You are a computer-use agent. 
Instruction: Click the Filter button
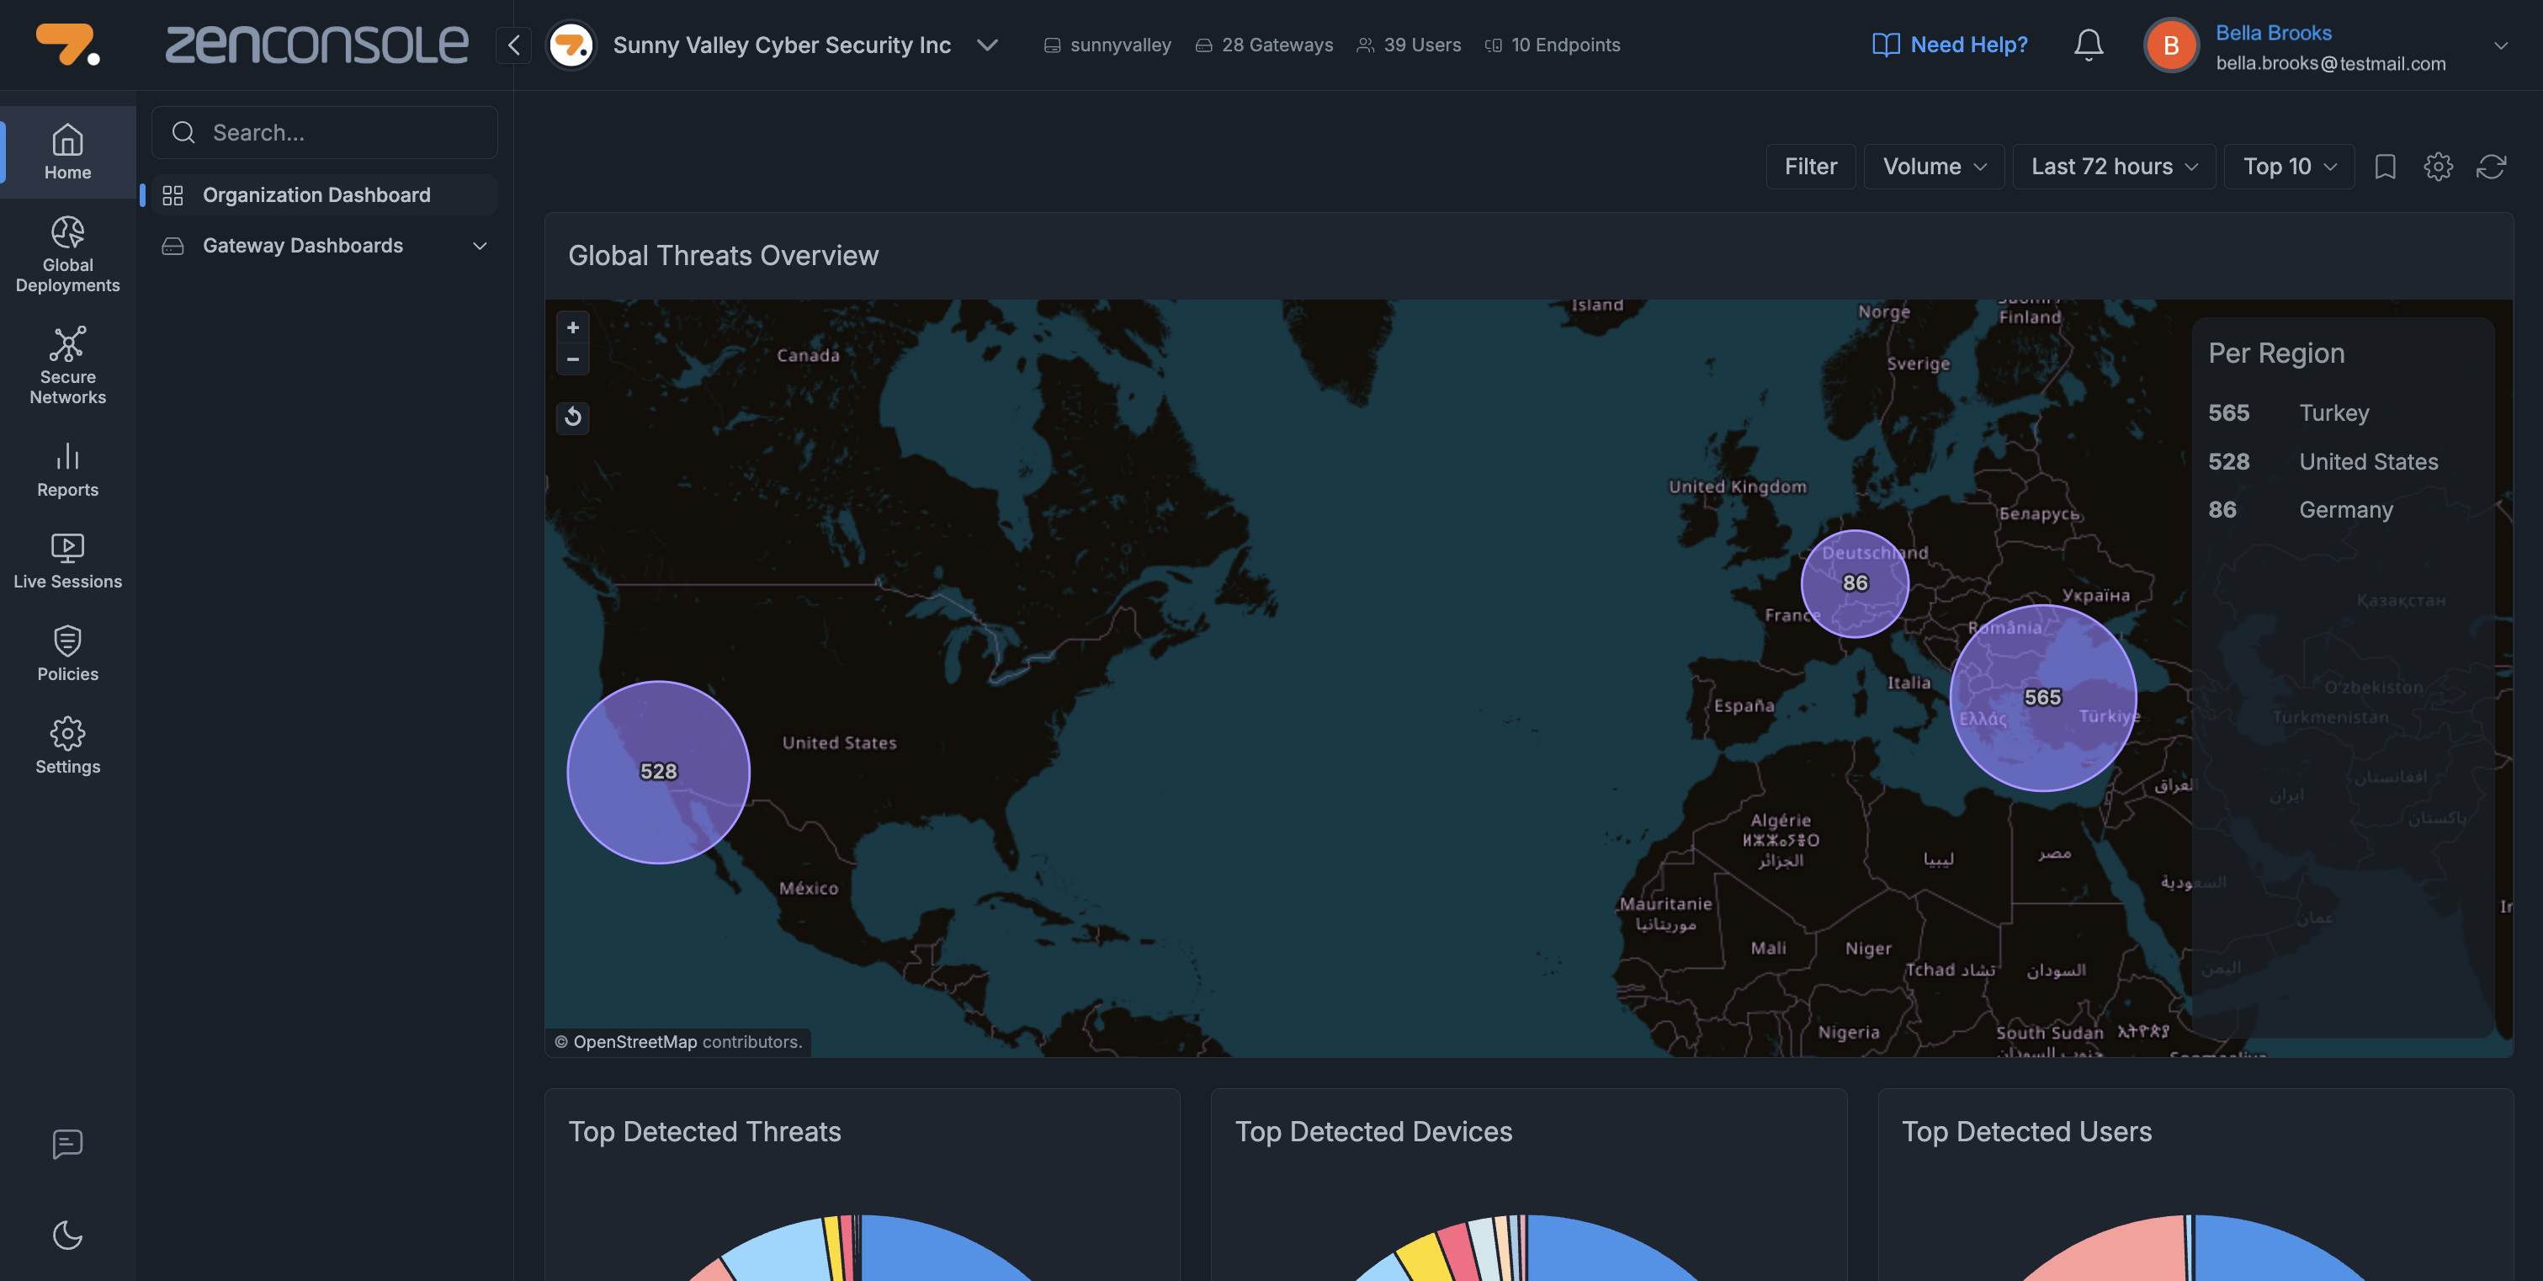click(1811, 166)
